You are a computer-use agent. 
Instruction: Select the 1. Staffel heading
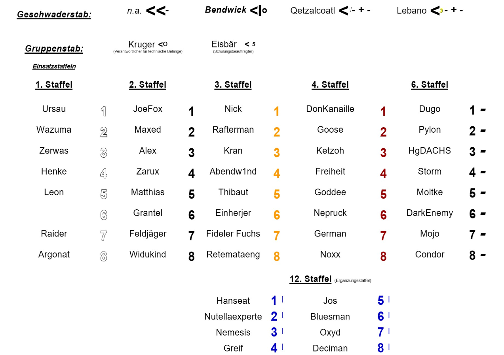(54, 85)
